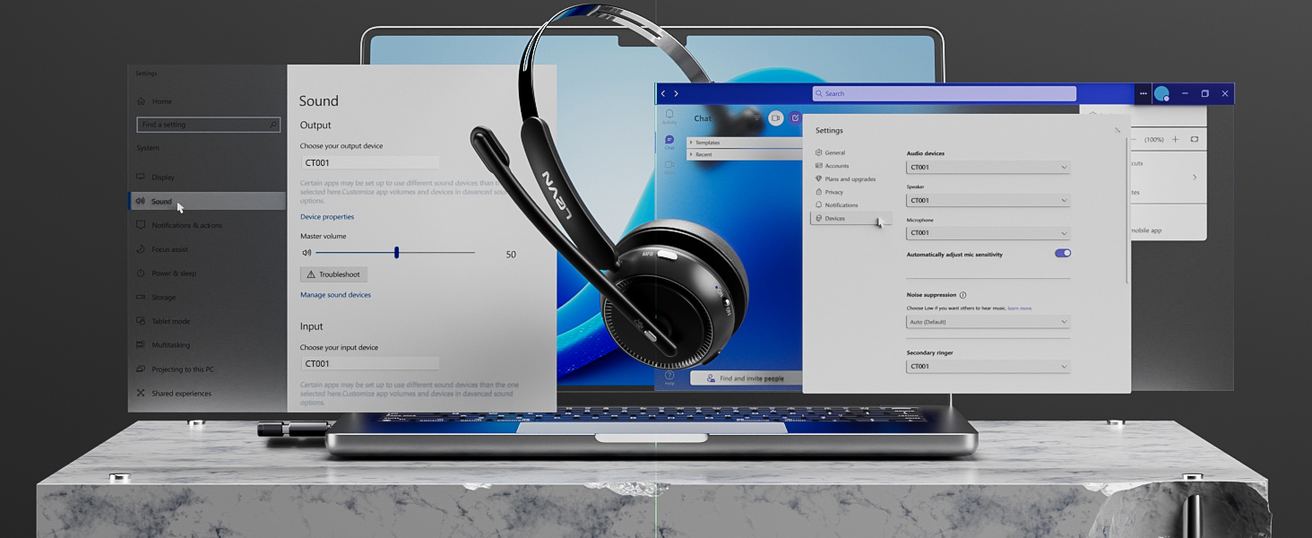Open the Teams profile avatar
1312x538 pixels.
coord(1161,93)
